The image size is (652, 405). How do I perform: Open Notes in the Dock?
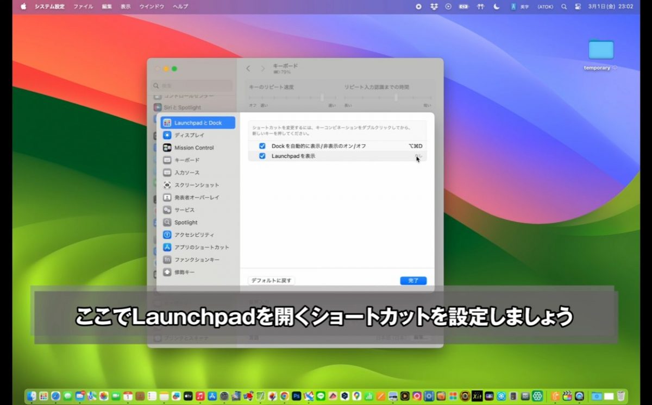click(164, 396)
